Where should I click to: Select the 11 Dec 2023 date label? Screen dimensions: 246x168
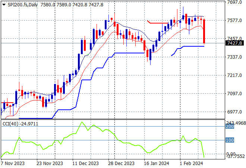pos(85,164)
